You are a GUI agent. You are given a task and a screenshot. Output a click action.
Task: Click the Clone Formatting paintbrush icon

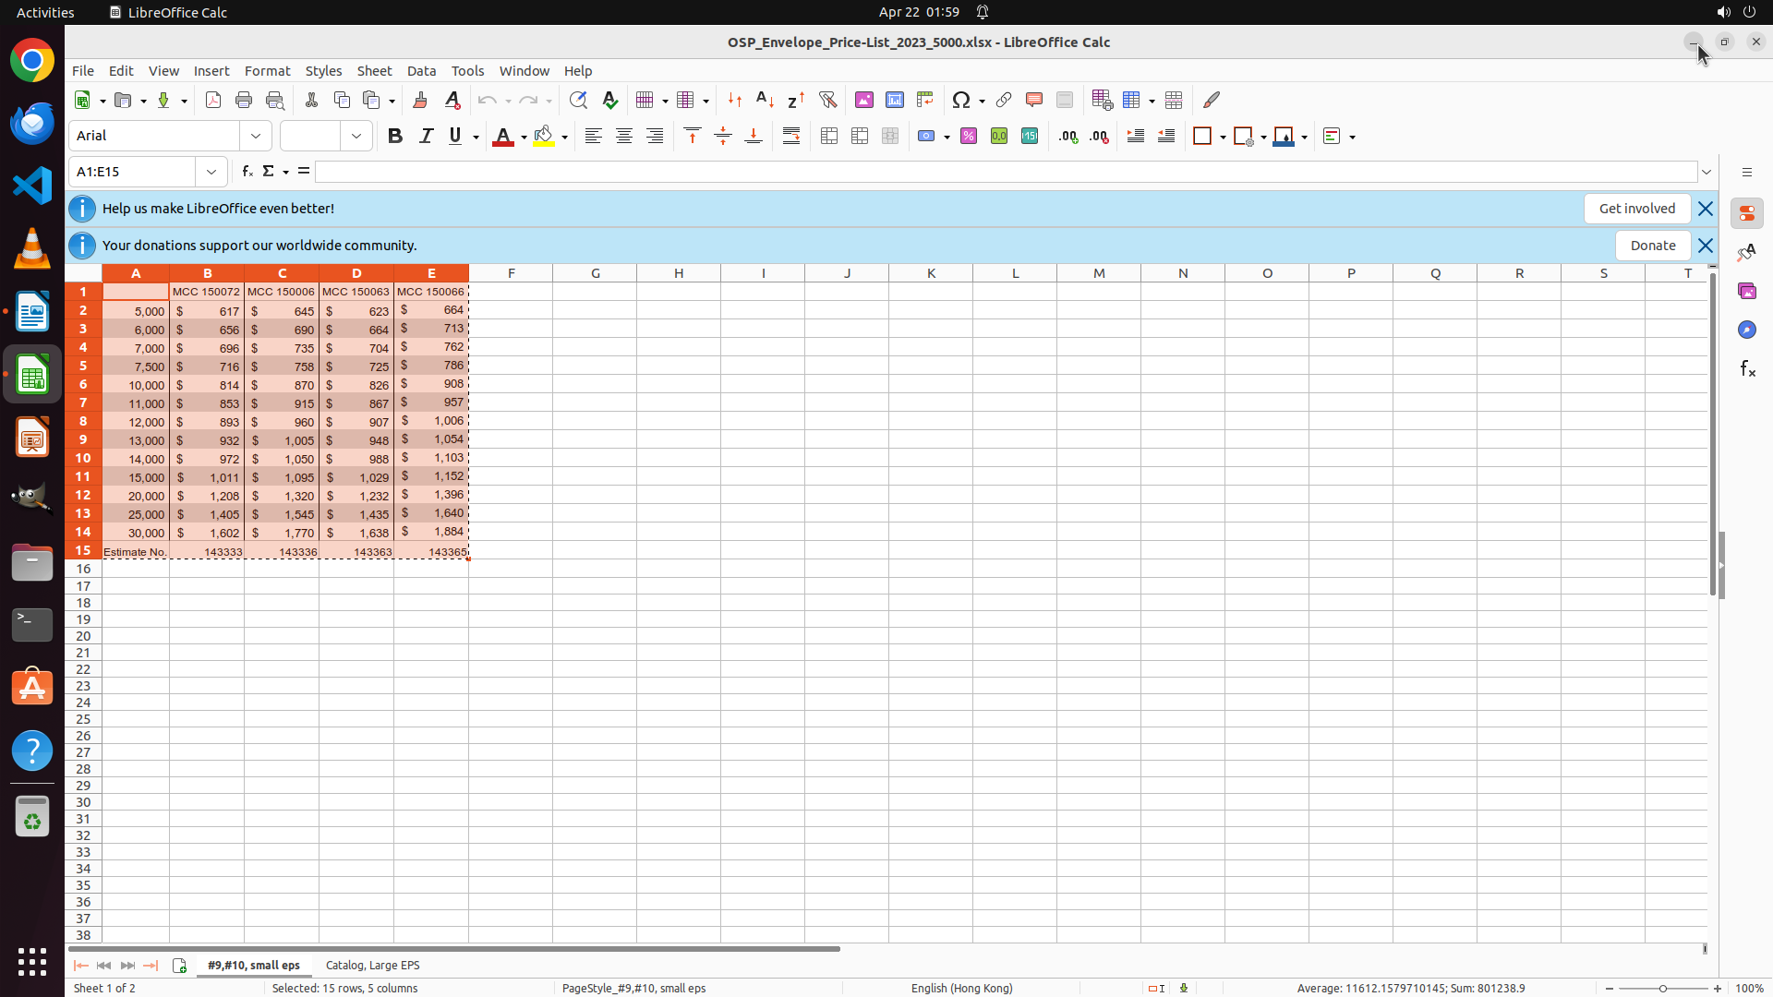(x=420, y=100)
